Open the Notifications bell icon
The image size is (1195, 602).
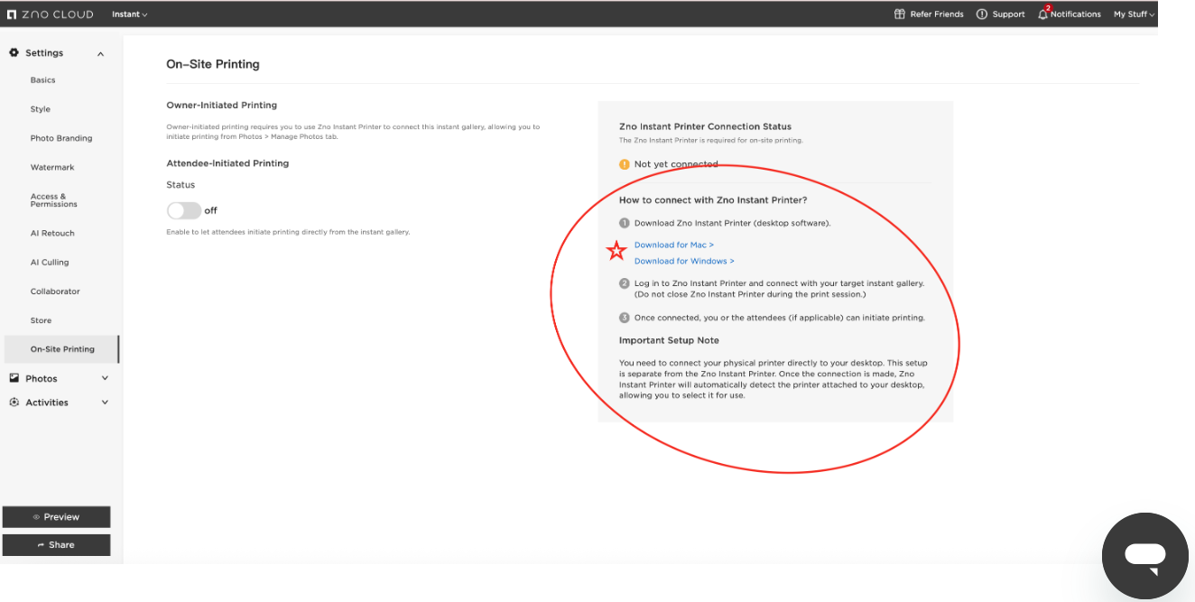click(x=1043, y=14)
